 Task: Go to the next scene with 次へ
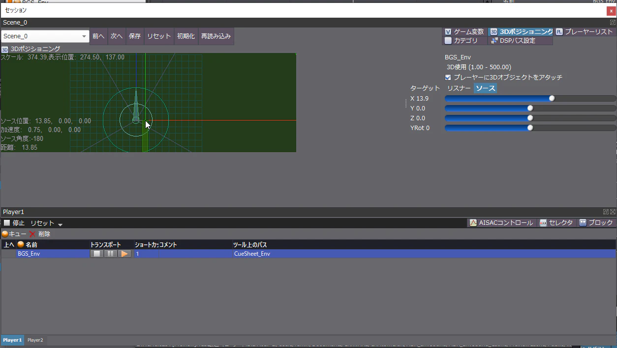pos(117,36)
